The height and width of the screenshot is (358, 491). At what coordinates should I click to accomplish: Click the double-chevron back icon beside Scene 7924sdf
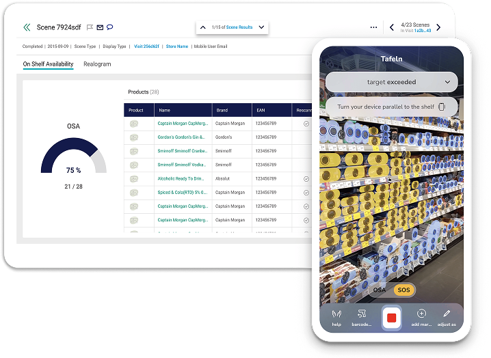27,27
